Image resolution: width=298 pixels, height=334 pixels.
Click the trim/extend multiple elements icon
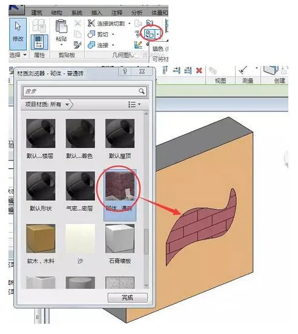point(188,70)
